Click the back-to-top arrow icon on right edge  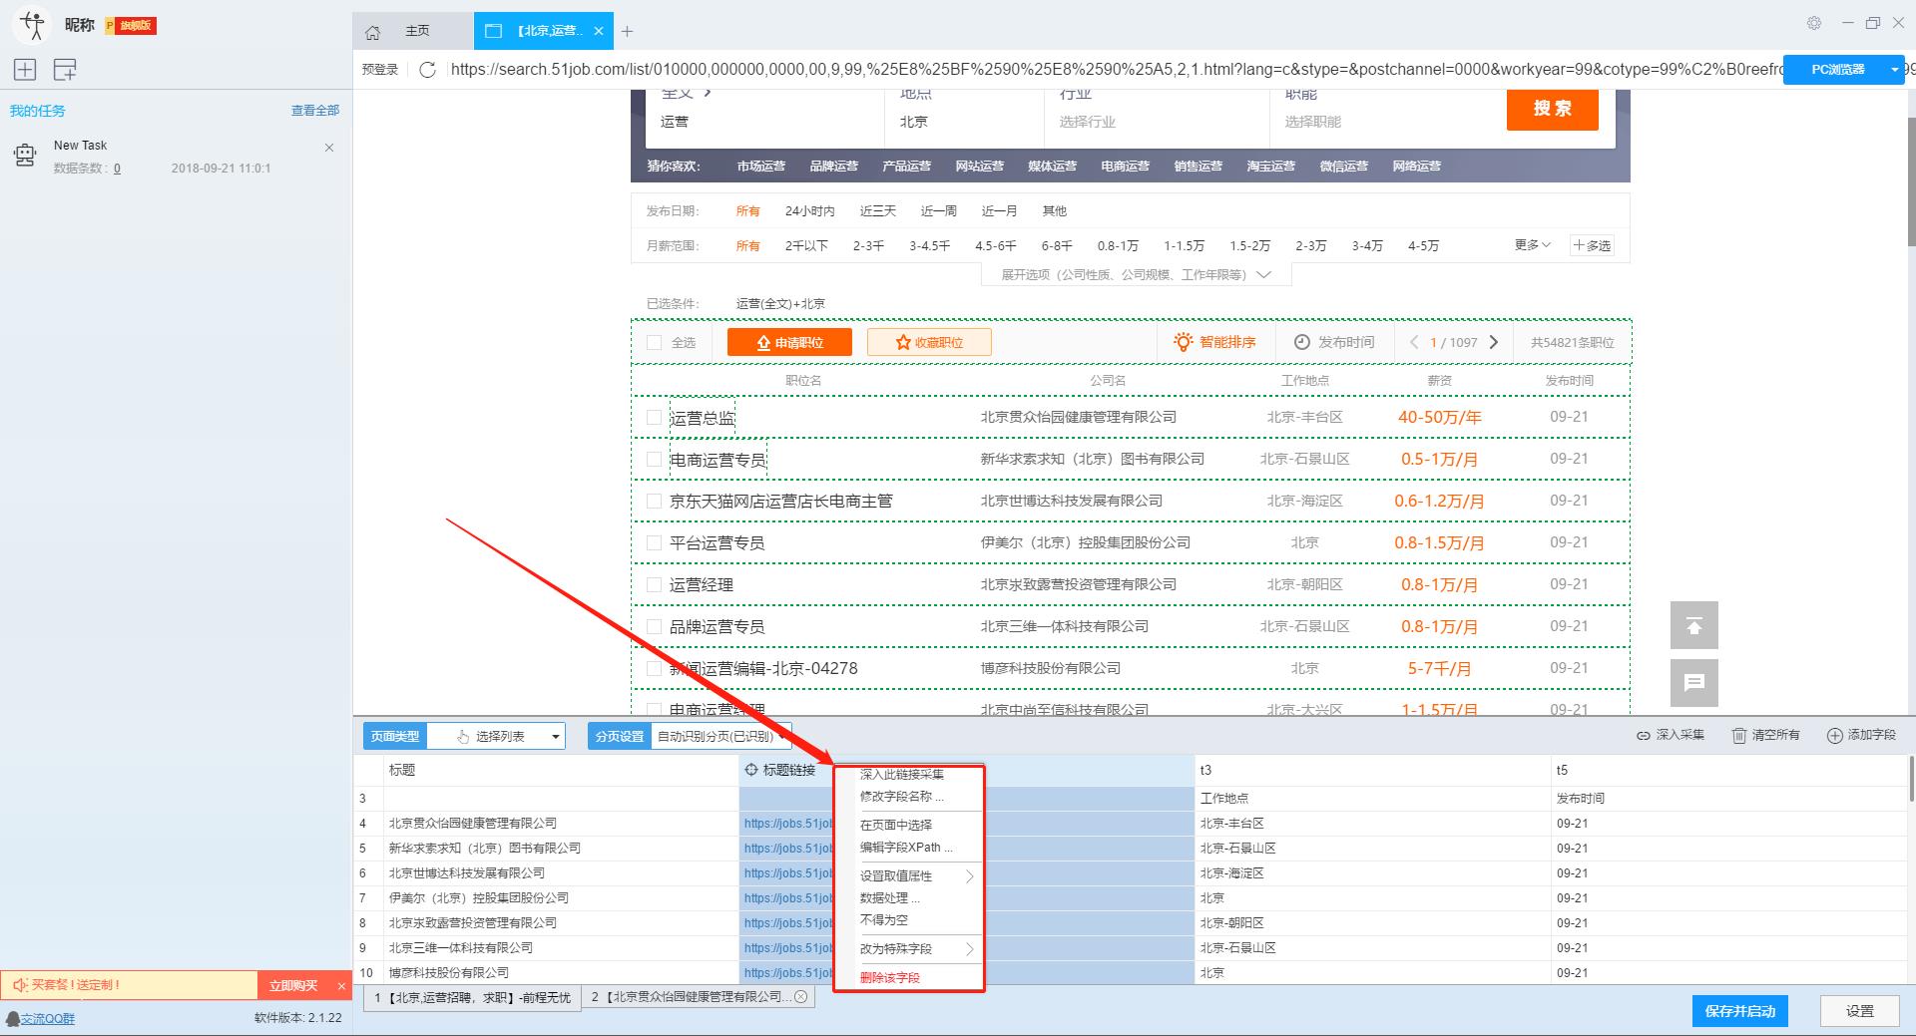coord(1693,625)
